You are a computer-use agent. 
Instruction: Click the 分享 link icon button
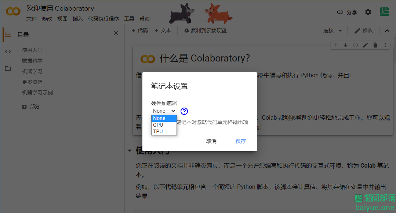(x=347, y=12)
